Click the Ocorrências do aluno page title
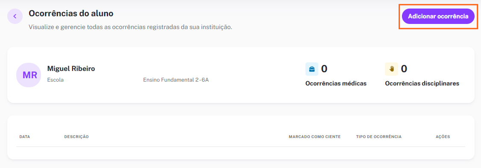481x168 pixels. [x=71, y=14]
